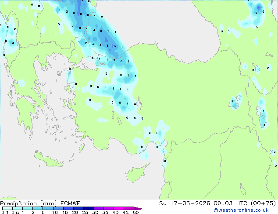Click the '[mm]' unit label
The image size is (278, 214).
pyautogui.click(x=48, y=204)
